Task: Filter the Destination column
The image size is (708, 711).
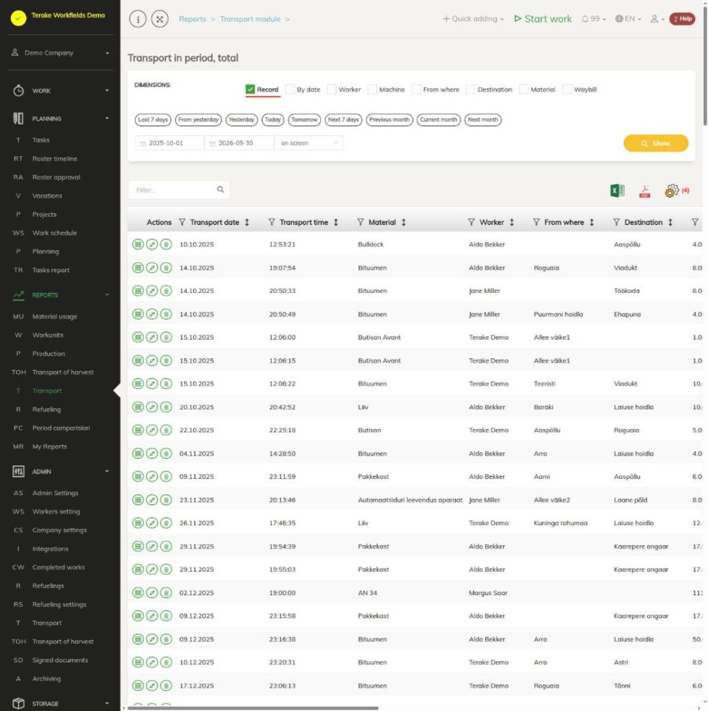Action: pos(616,222)
